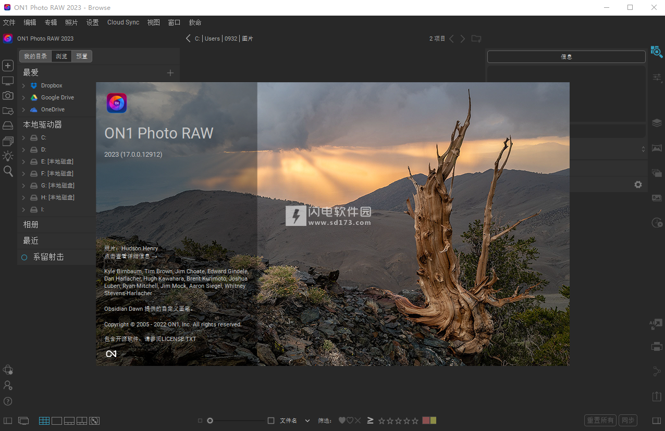
Task: Click the local drive icon in left sidebar
Action: coord(8,126)
